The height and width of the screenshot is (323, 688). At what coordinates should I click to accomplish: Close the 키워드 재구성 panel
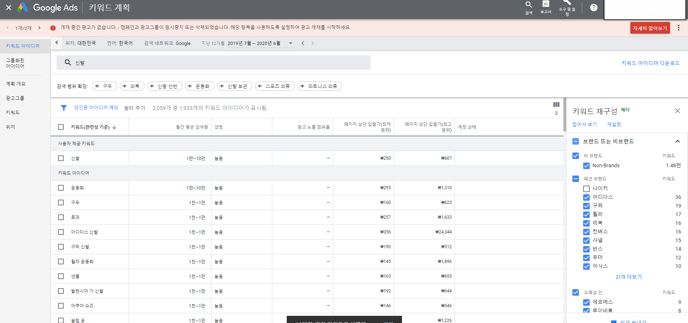678,111
